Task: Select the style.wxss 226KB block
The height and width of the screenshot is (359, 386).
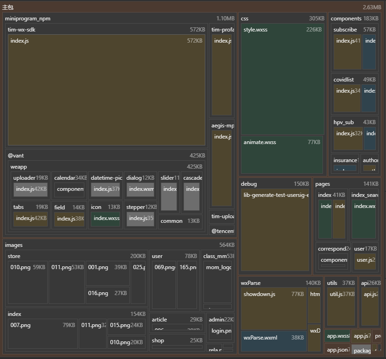Action: 282,79
